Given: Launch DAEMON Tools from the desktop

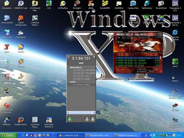Looking at the screenshot, I should click(21, 5).
